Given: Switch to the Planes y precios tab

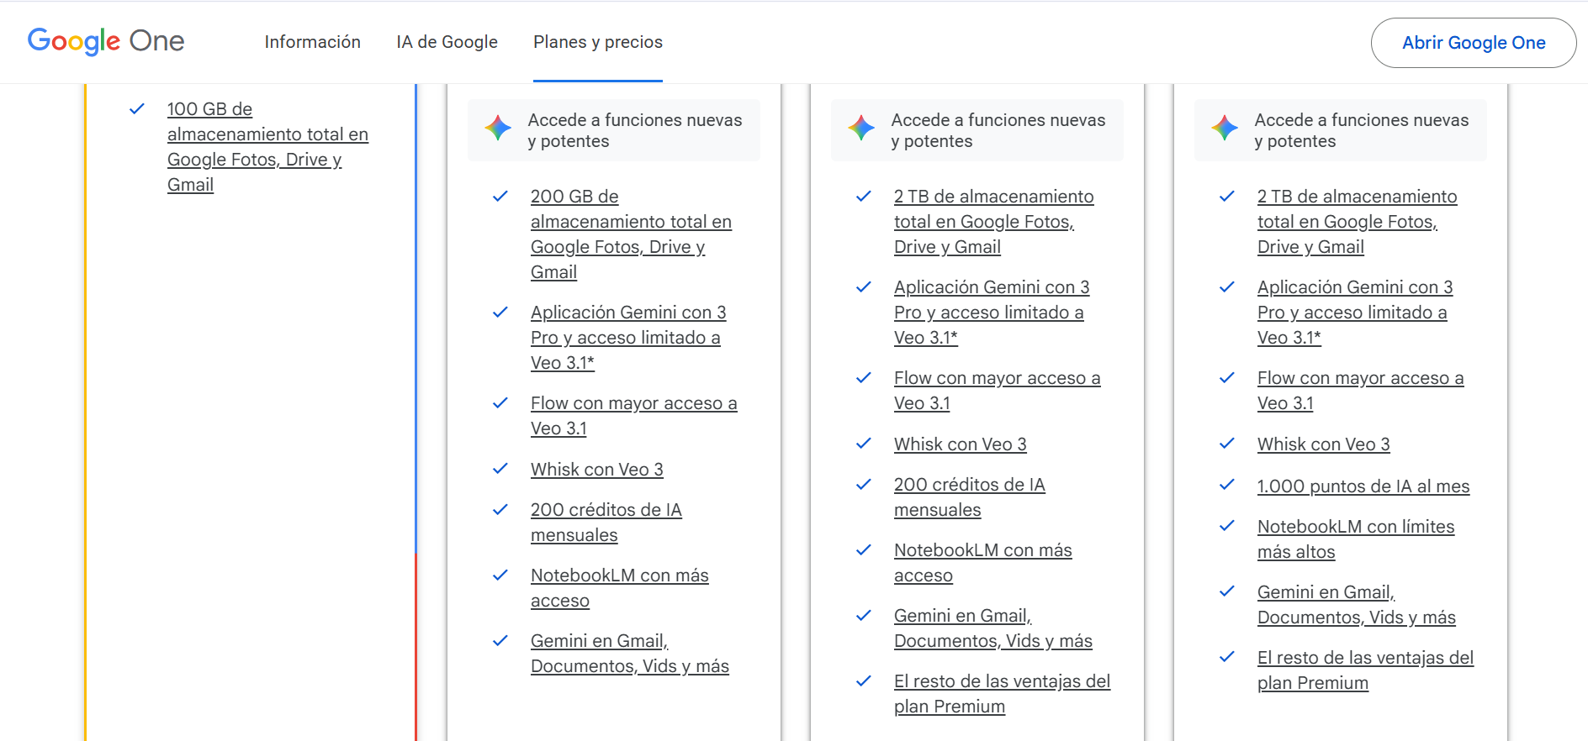Looking at the screenshot, I should [597, 42].
